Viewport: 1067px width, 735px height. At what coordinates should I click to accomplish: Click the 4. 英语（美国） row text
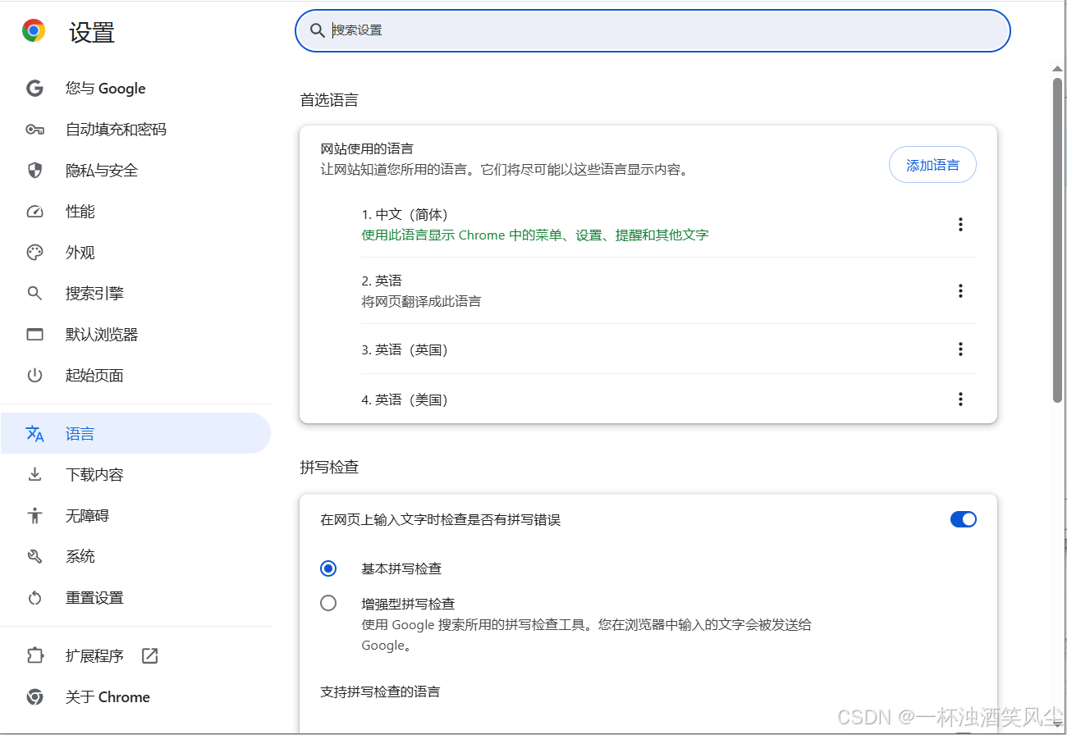point(408,399)
